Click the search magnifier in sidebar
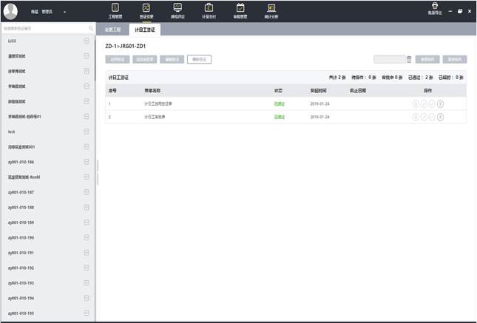The width and height of the screenshot is (477, 323). click(91, 29)
